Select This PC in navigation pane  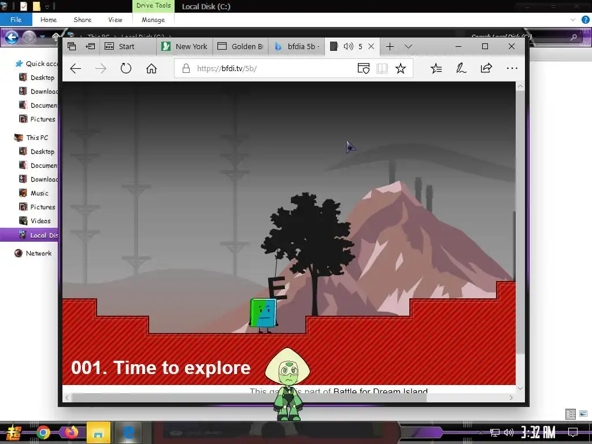tap(31, 138)
